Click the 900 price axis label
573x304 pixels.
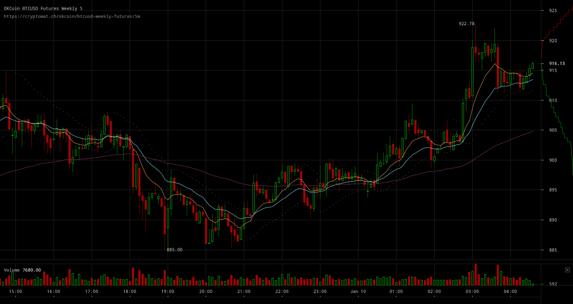tap(553, 160)
